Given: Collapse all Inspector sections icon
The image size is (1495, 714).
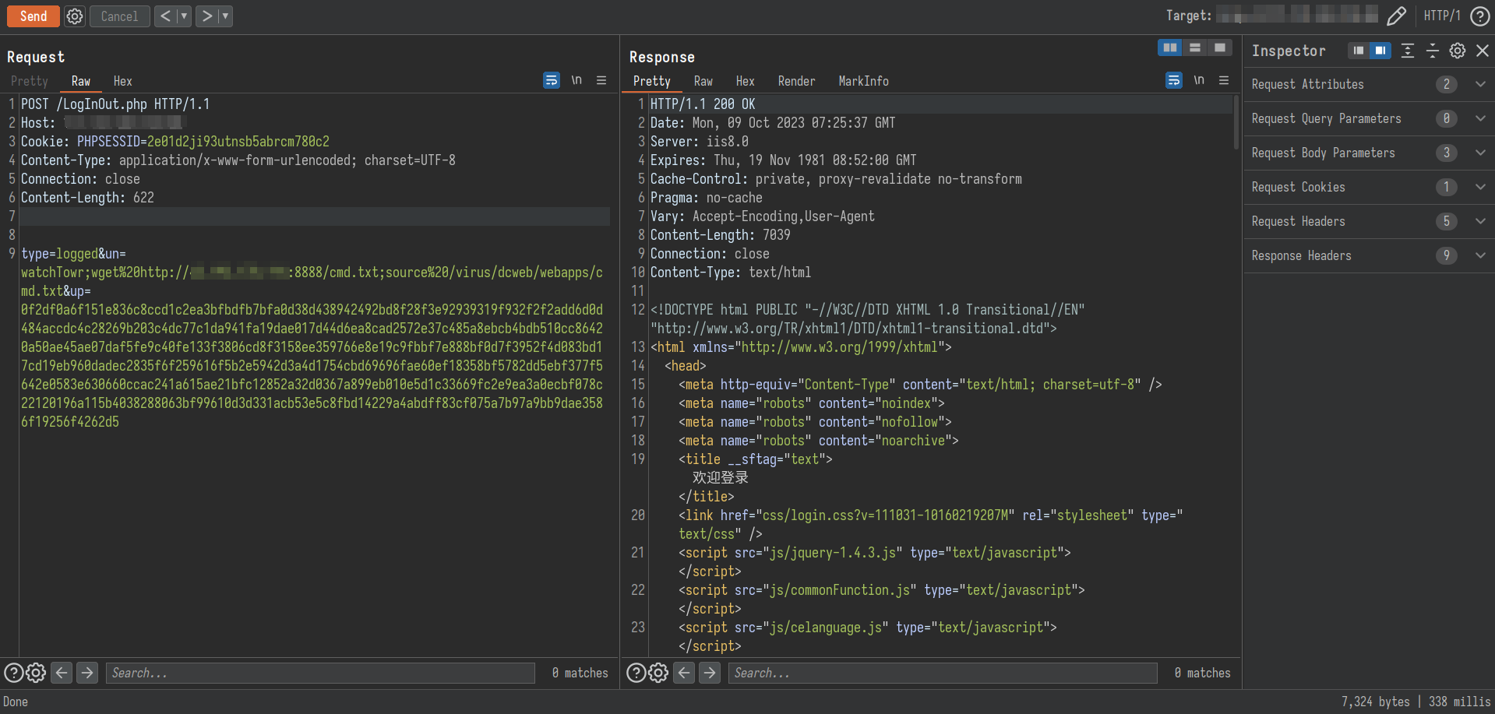Looking at the screenshot, I should [x=1433, y=51].
